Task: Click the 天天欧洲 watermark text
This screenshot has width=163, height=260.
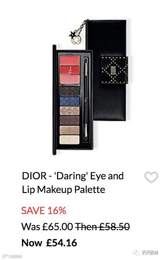Action: click(150, 253)
